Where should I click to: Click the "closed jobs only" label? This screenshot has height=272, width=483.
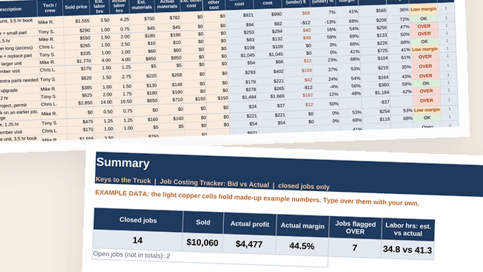tap(303, 186)
